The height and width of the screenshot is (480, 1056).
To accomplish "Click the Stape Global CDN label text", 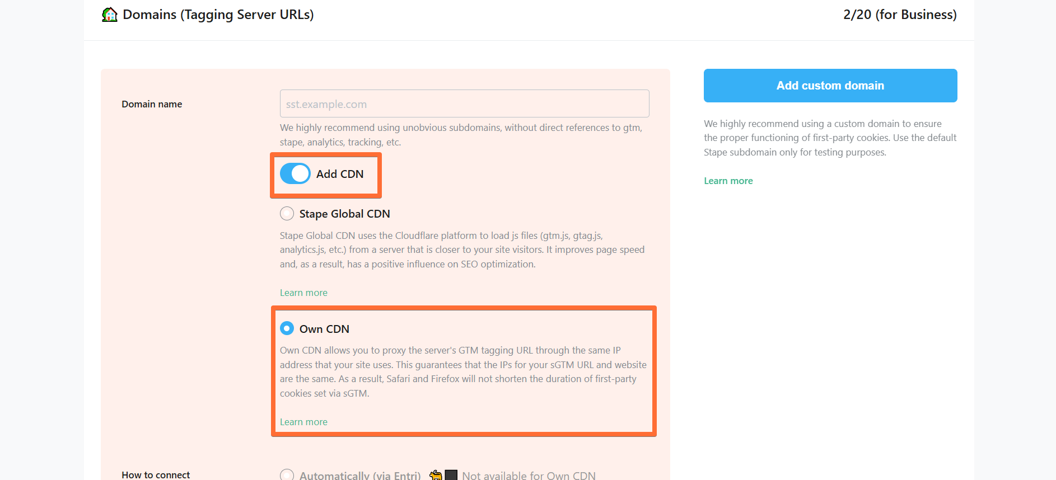I will point(344,214).
